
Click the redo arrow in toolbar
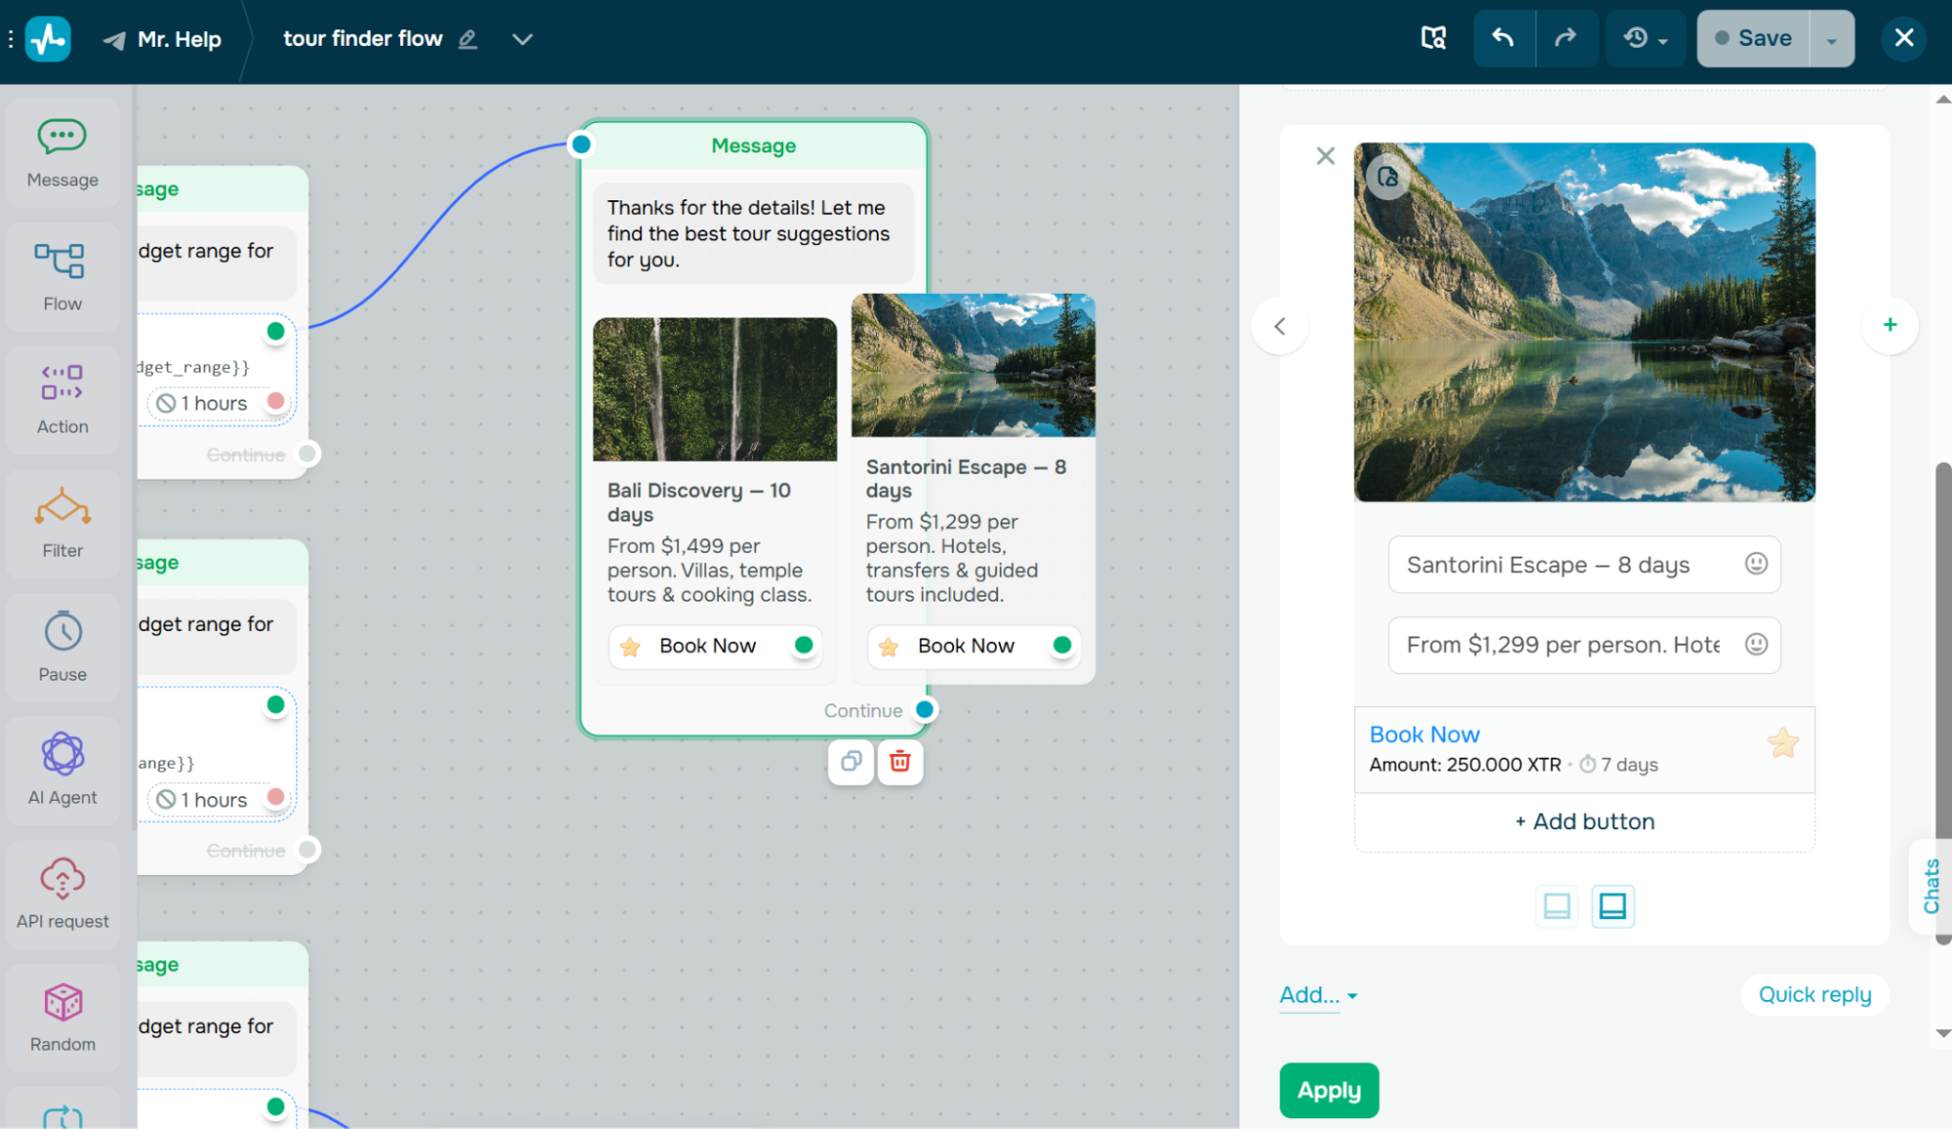pos(1565,38)
